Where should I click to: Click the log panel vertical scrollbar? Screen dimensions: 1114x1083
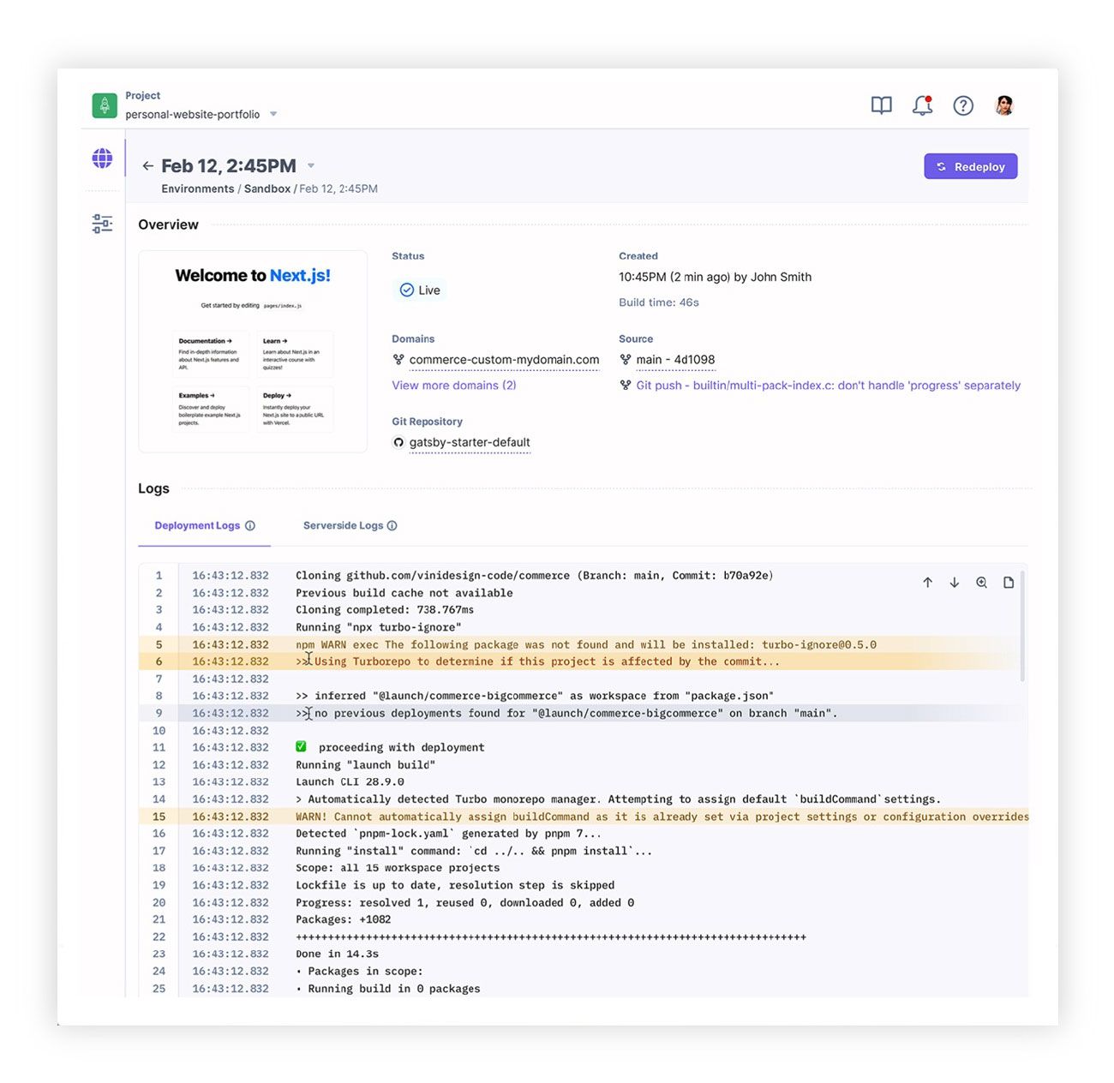tap(1021, 625)
